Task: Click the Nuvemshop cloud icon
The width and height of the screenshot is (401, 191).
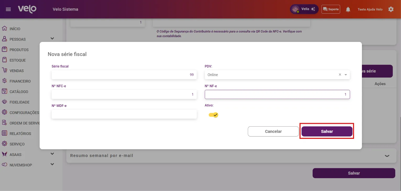Action: pos(4,165)
